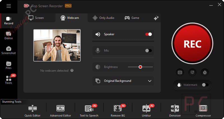Click the Brightness slider handle
224x119 pixels.
point(140,67)
